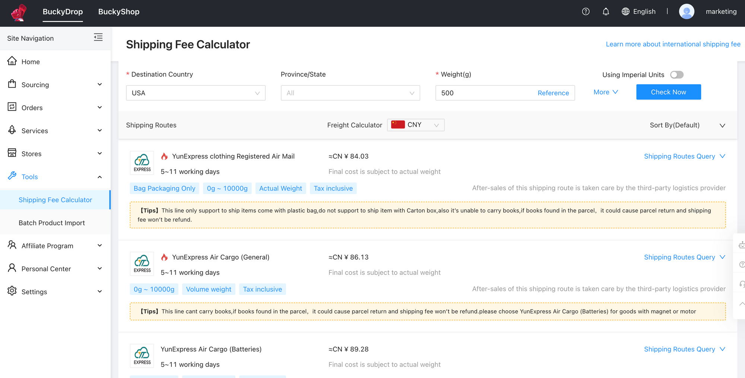Open the Sort By(Default) dropdown
This screenshot has height=378, width=745.
coord(687,125)
